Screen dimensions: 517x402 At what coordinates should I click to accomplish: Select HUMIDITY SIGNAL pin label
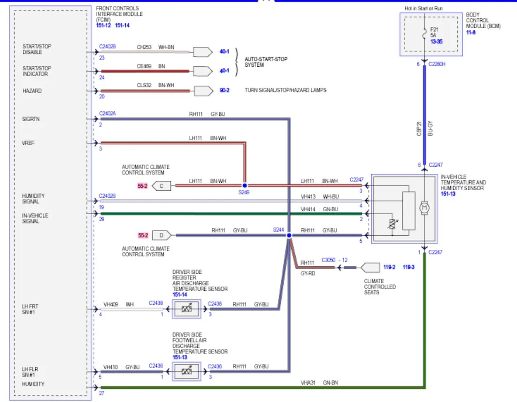(33, 199)
